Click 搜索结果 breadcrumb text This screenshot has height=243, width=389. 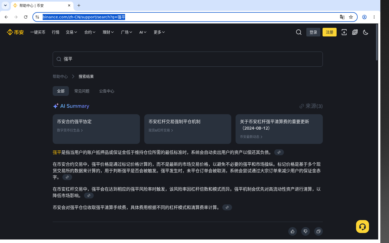pos(86,76)
